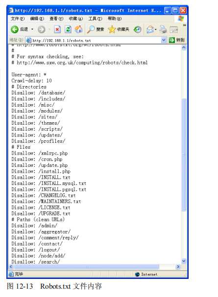Image resolution: width=218 pixels, height=297 pixels.
Task: Open Search with the magnifier icon
Action: point(91,29)
